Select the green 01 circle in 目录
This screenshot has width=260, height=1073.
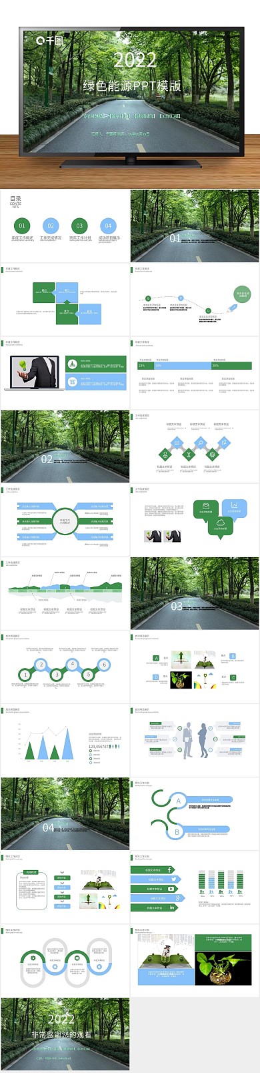point(22,226)
